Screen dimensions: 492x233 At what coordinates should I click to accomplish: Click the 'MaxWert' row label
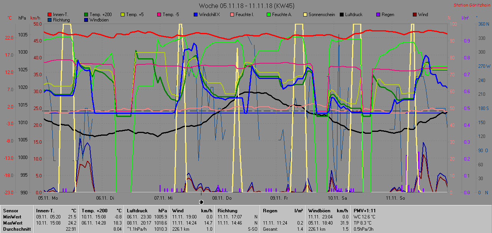tap(13, 223)
